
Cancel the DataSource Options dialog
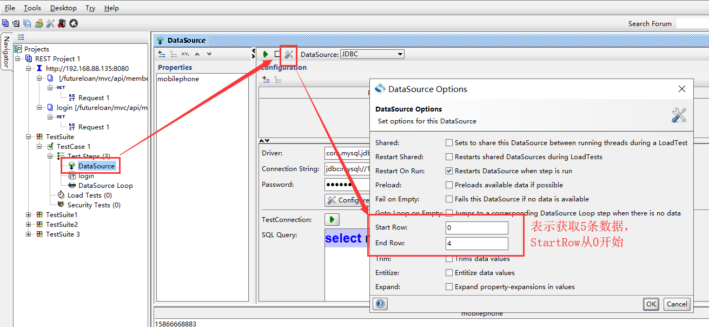(677, 304)
